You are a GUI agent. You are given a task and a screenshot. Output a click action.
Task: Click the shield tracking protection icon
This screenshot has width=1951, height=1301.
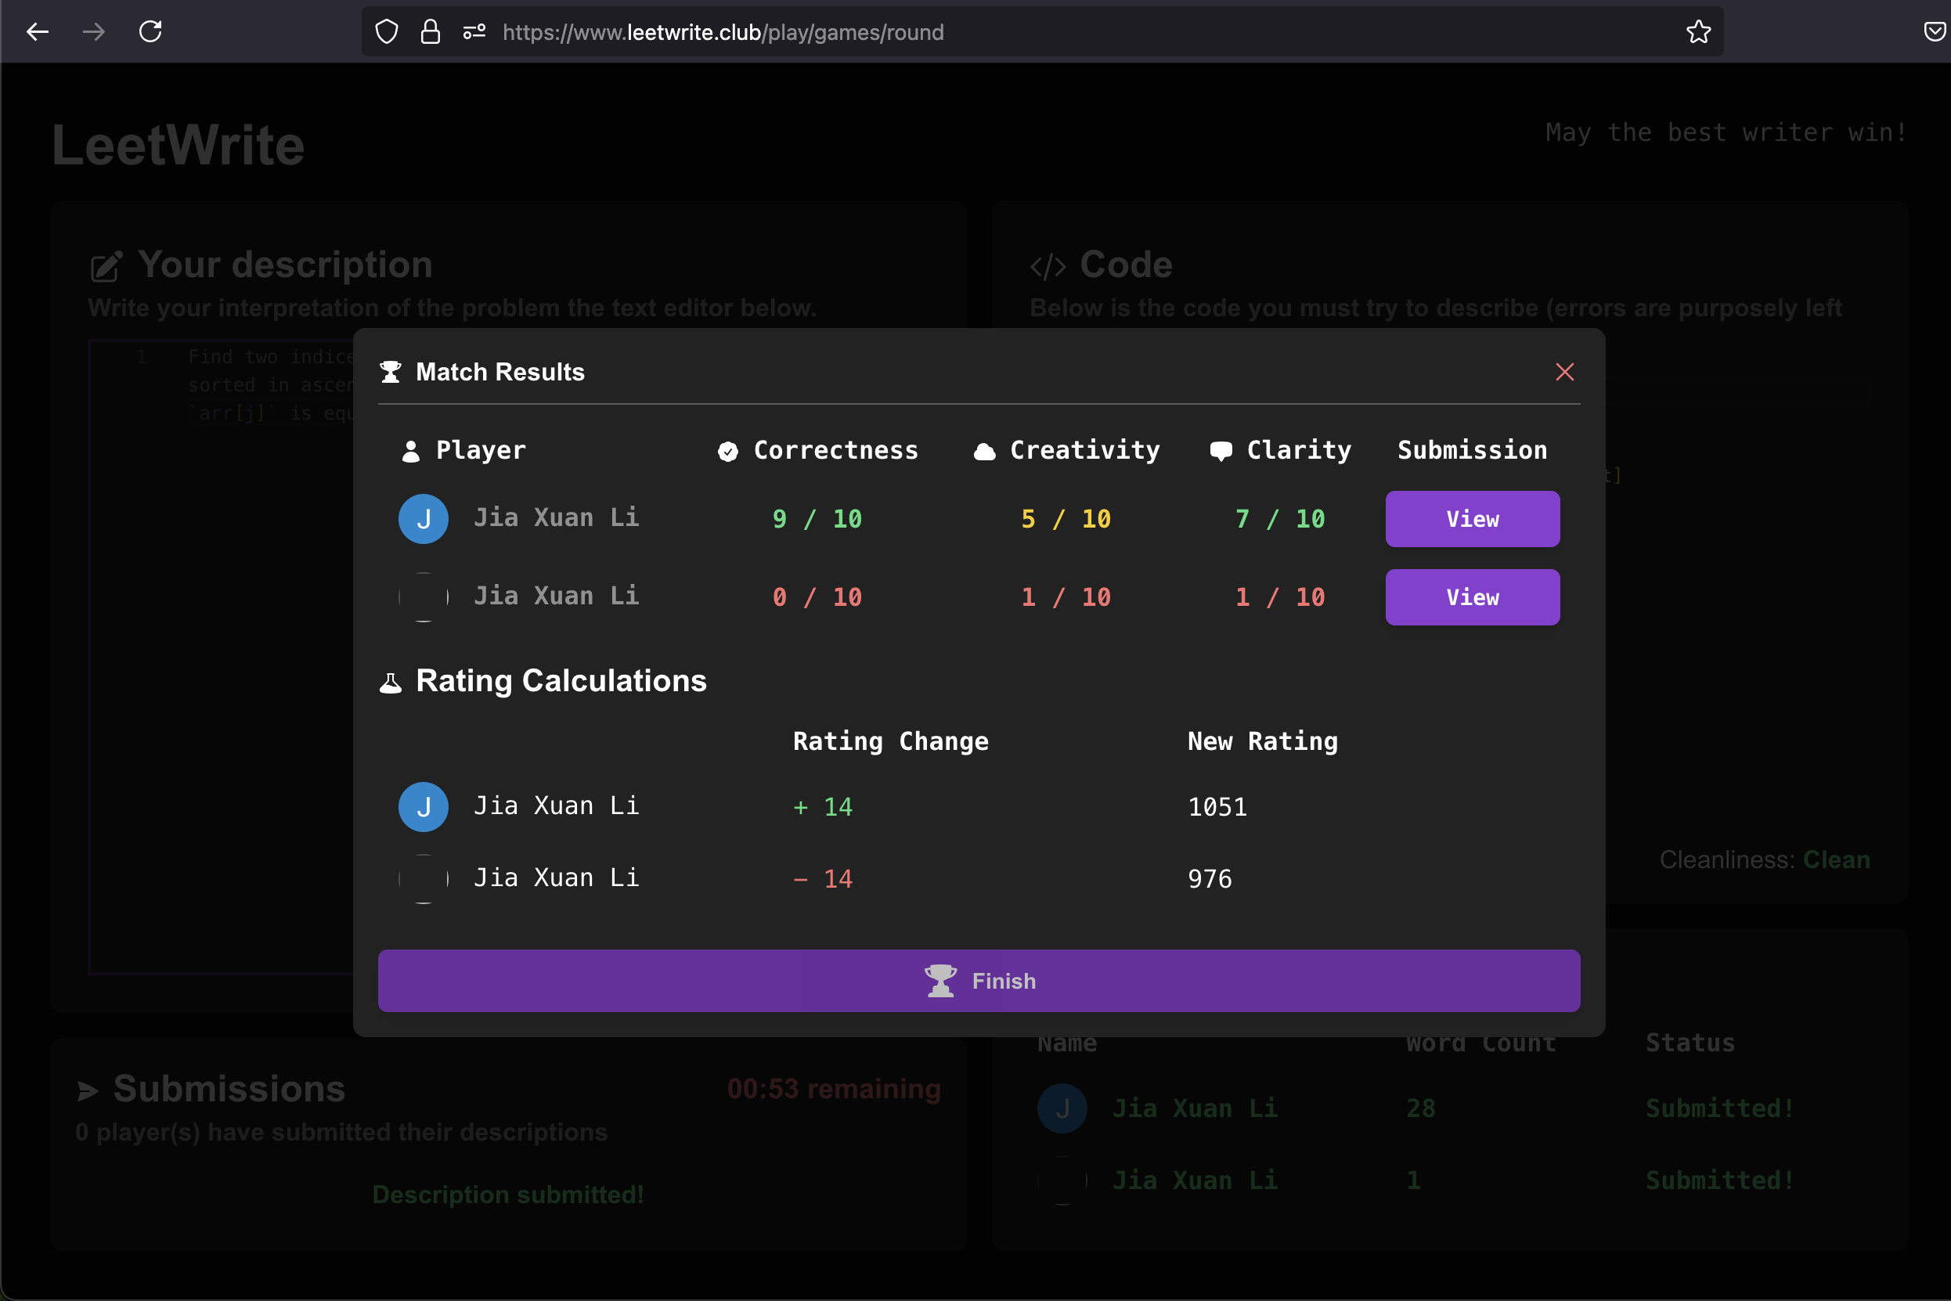point(387,32)
